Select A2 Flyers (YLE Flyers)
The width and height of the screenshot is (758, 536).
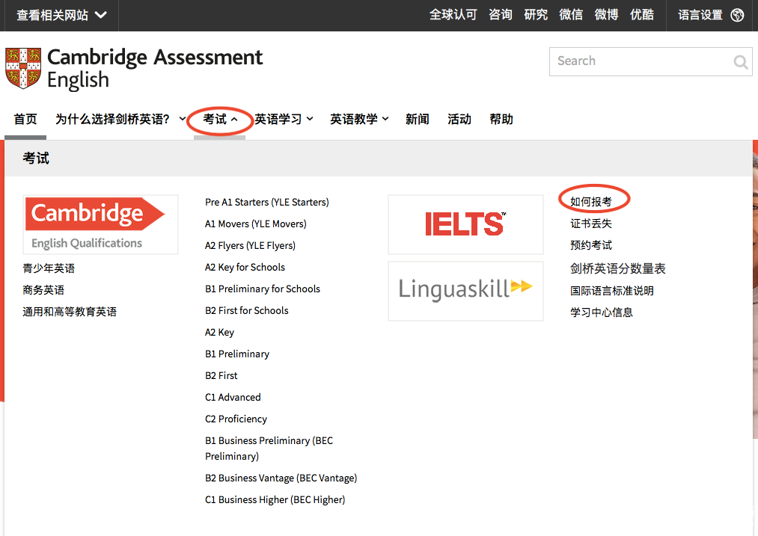coord(250,246)
